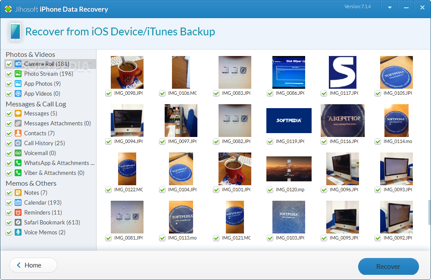Click the WhatsApp phone icon
This screenshot has width=431, height=280.
(18, 163)
